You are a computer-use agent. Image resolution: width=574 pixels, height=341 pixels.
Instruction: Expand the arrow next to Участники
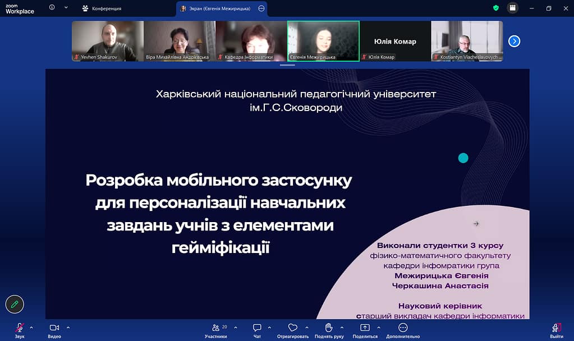235,327
